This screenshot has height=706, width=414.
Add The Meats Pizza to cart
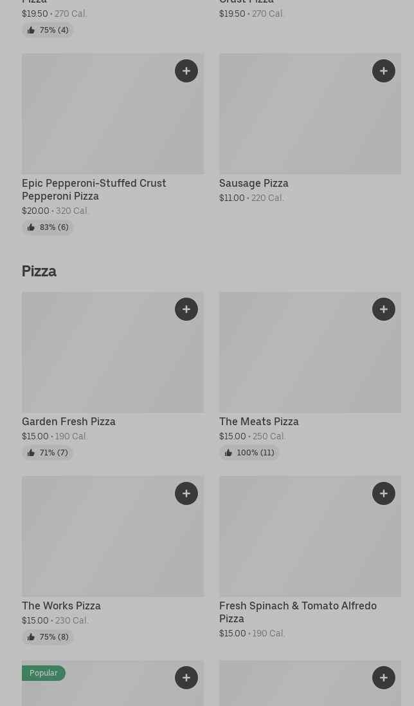pos(384,309)
